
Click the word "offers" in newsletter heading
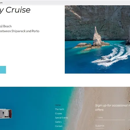[99, 110]
